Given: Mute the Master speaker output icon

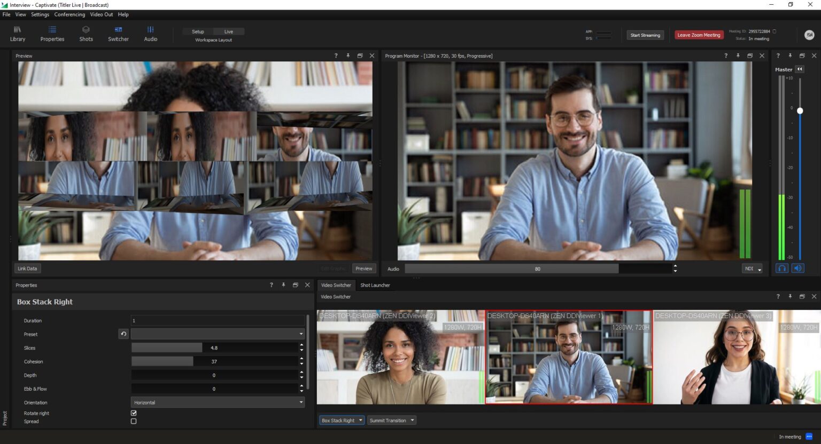Looking at the screenshot, I should (797, 268).
